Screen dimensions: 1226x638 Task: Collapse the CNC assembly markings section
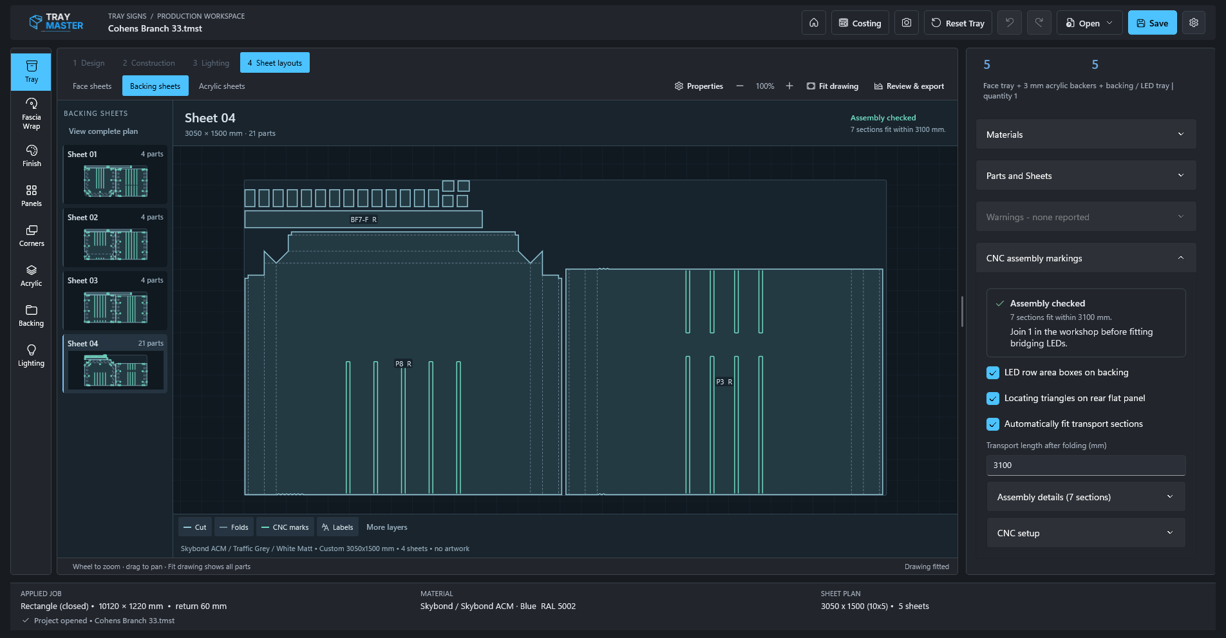(1086, 258)
